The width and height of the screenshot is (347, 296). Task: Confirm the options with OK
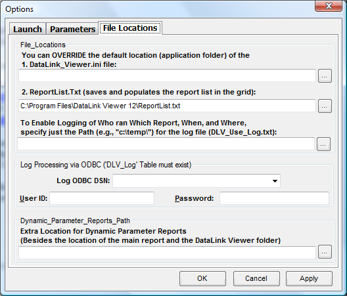202,278
